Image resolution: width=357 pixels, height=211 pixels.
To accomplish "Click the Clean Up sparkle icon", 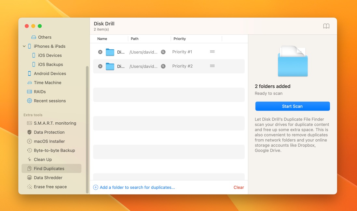I will pos(29,159).
